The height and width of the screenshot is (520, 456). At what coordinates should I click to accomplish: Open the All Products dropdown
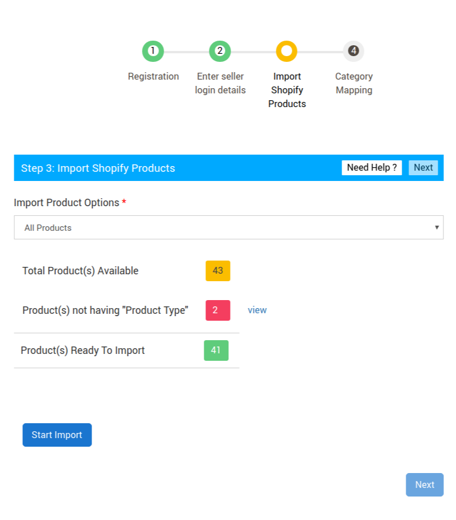click(229, 227)
